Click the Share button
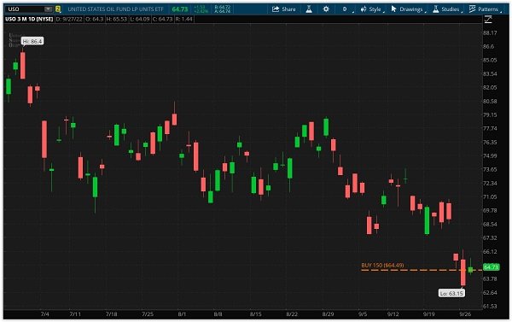 click(x=284, y=9)
